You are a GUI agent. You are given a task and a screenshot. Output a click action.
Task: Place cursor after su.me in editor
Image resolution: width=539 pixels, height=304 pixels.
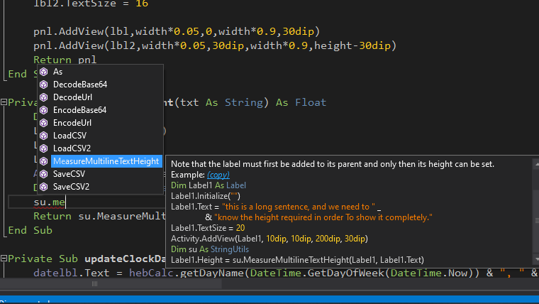[x=67, y=202]
